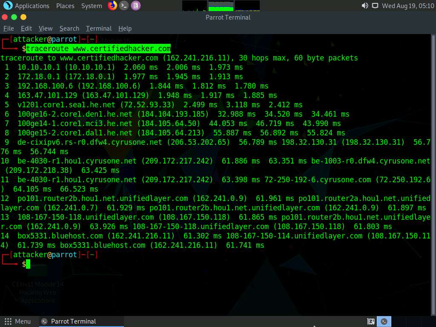Click the box5331.bluehost.com hostname at hop 14 start
Viewport: 436px width, 327px height.
coord(60,236)
